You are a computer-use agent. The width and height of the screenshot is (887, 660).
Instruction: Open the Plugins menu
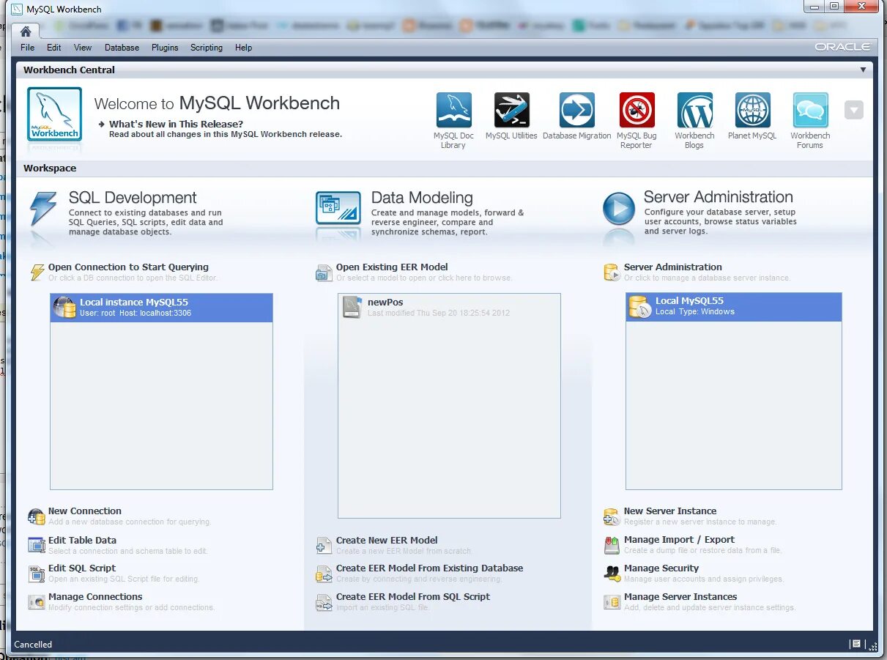[165, 48]
